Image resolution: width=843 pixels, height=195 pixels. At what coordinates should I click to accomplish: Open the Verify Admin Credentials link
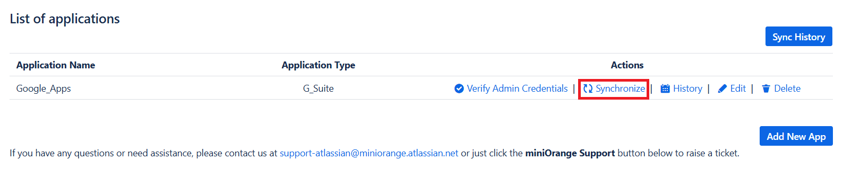[518, 88]
